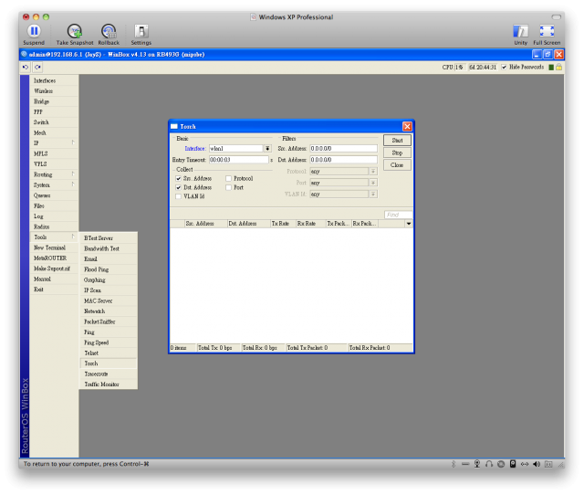
Task: Click the Close button in Torch
Action: (x=397, y=164)
